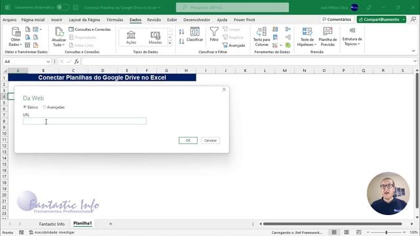Sort descending with the Z-A icon
This screenshot has width=420, height=236.
tap(181, 41)
